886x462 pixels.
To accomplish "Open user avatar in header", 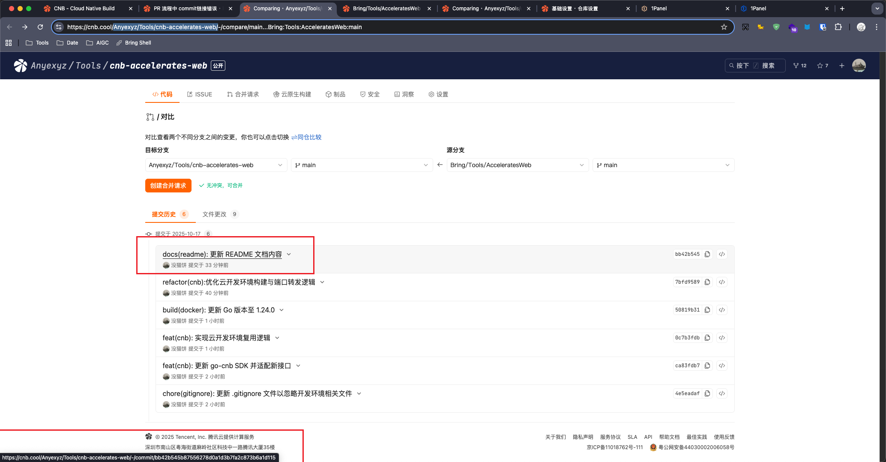I will click(x=859, y=66).
